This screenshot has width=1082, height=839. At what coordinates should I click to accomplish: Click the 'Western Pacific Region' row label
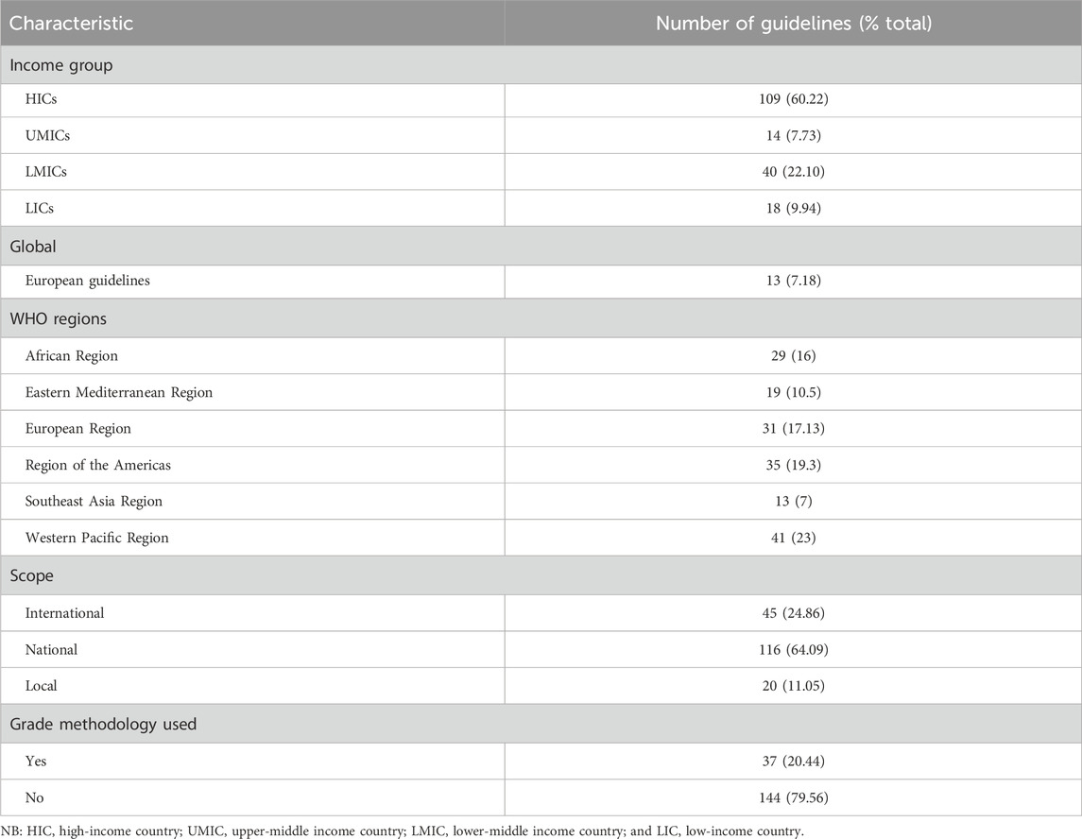click(x=96, y=539)
